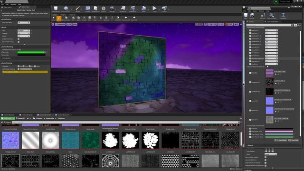The width and height of the screenshot is (304, 171).
Task: Toggle the LOD Model Painting checkbox
Action: 19,69
